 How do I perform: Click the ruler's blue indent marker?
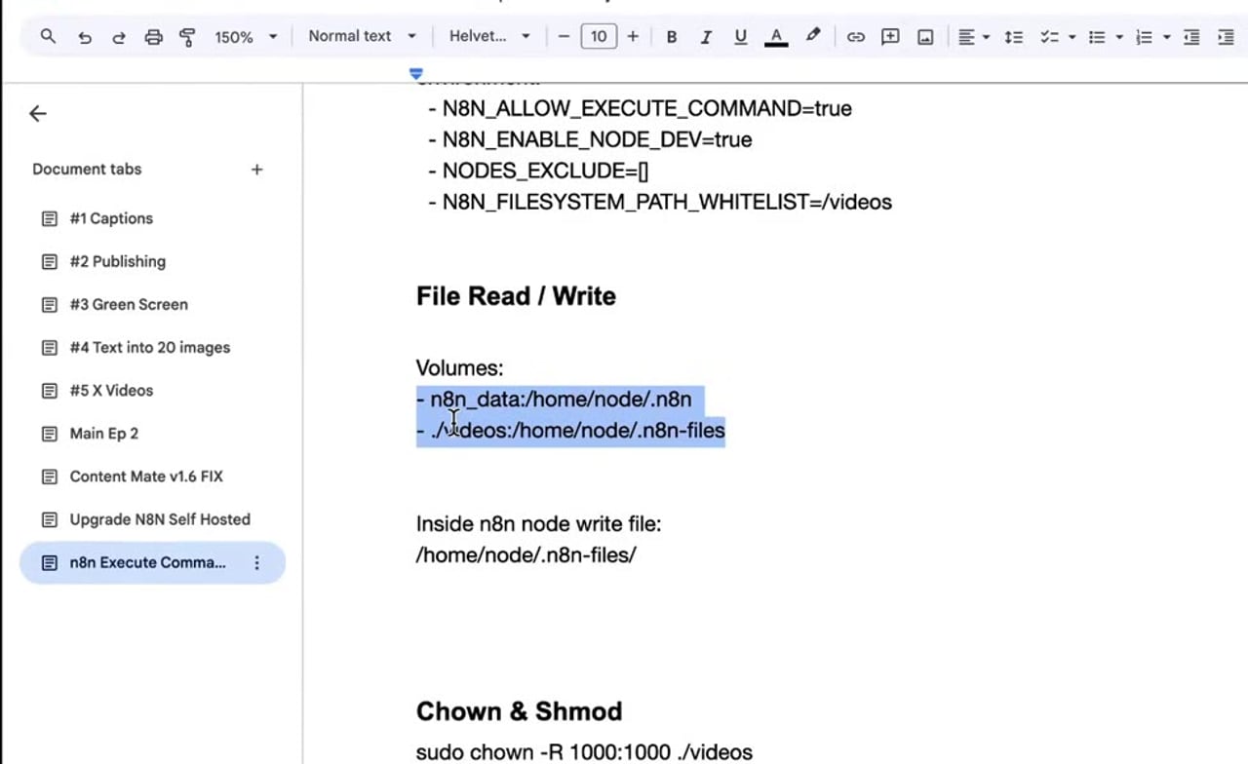416,73
